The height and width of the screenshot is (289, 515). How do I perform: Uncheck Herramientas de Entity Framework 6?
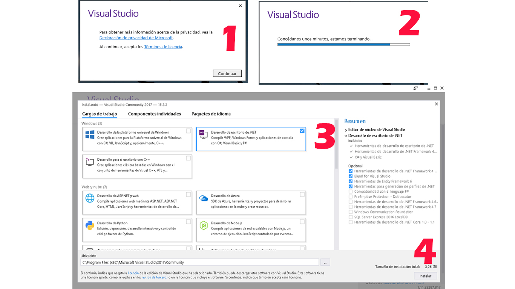pos(351,181)
